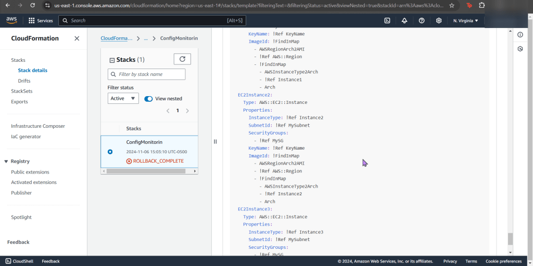Collapse the Registry section
This screenshot has height=266, width=533.
[x=6, y=162]
